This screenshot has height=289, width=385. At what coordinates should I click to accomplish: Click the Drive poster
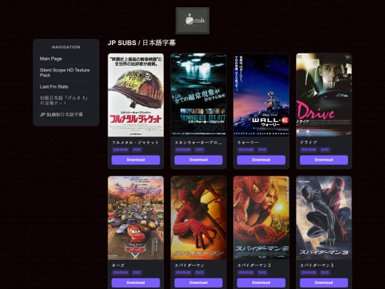(x=324, y=95)
